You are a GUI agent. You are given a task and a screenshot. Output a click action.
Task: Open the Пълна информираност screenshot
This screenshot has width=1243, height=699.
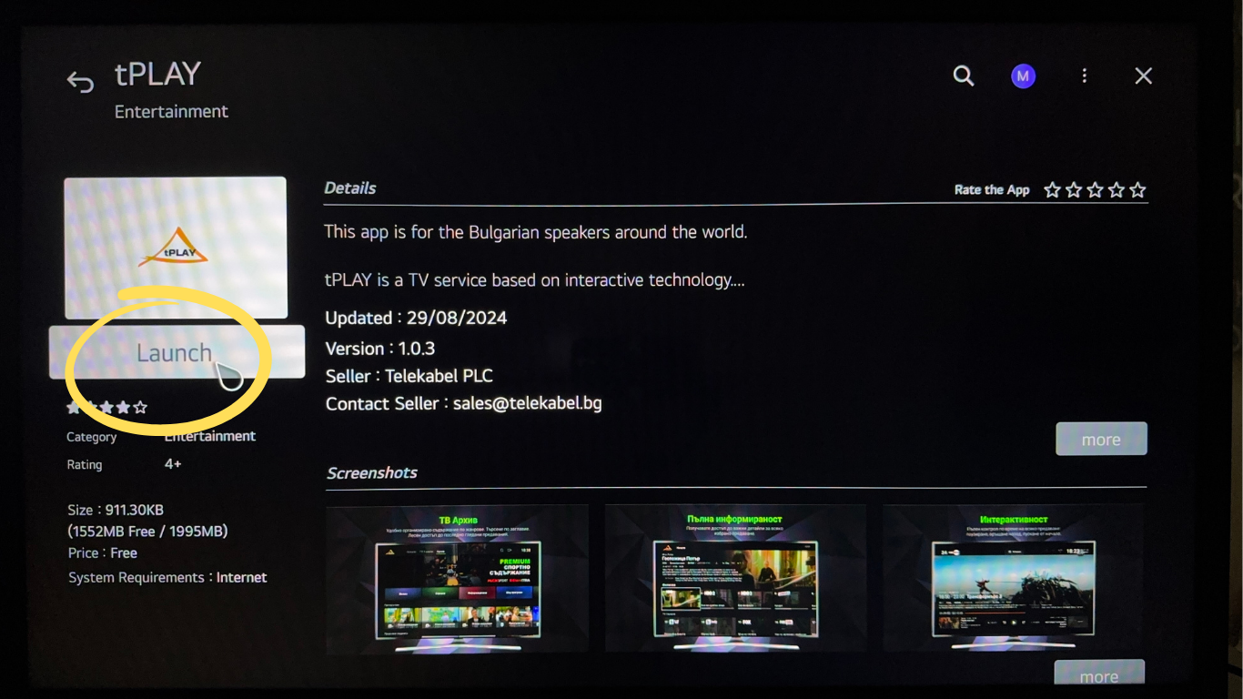[734, 578]
